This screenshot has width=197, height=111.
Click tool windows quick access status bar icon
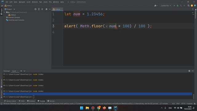(2, 104)
